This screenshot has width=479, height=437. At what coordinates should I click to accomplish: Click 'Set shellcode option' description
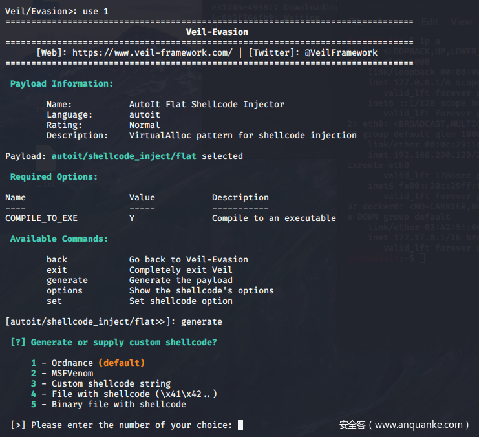click(x=180, y=301)
